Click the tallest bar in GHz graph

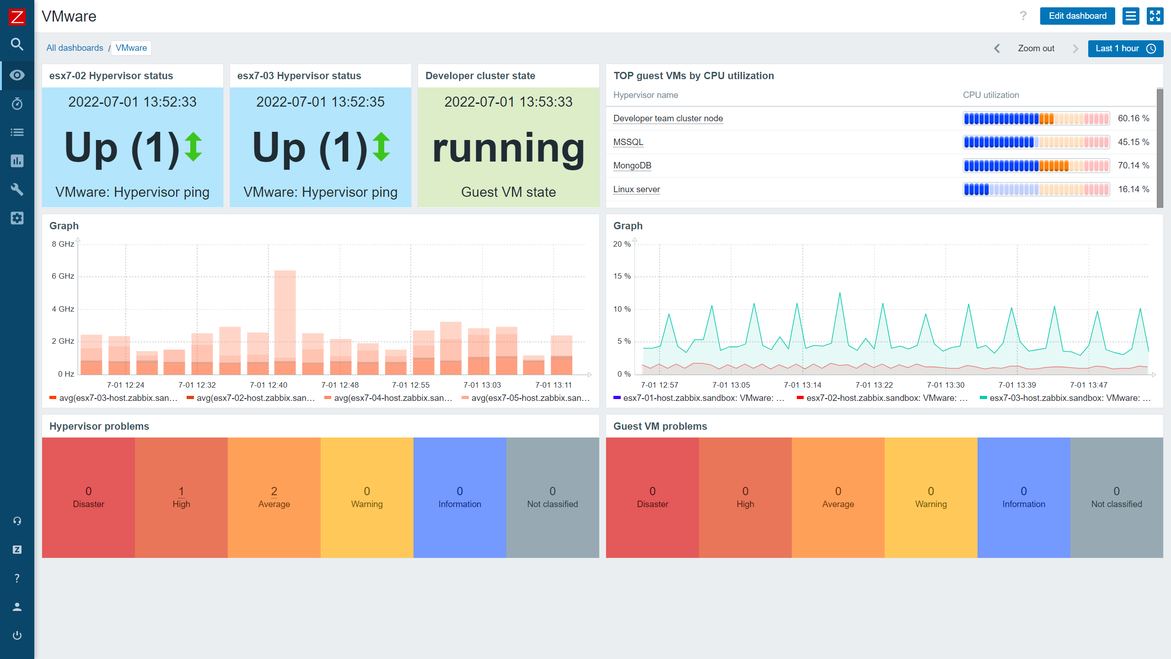pos(285,322)
